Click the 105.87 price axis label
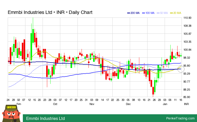The height and width of the screenshot is (122, 197). point(187,34)
